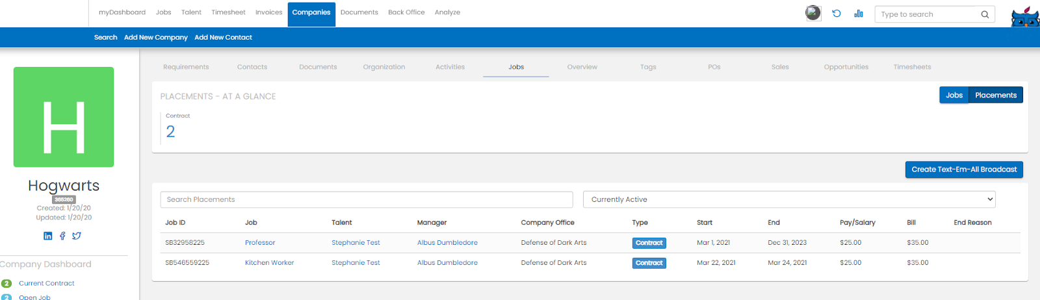Open the Timesheet menu
Viewport: 1040px width, 300px height.
[x=228, y=12]
